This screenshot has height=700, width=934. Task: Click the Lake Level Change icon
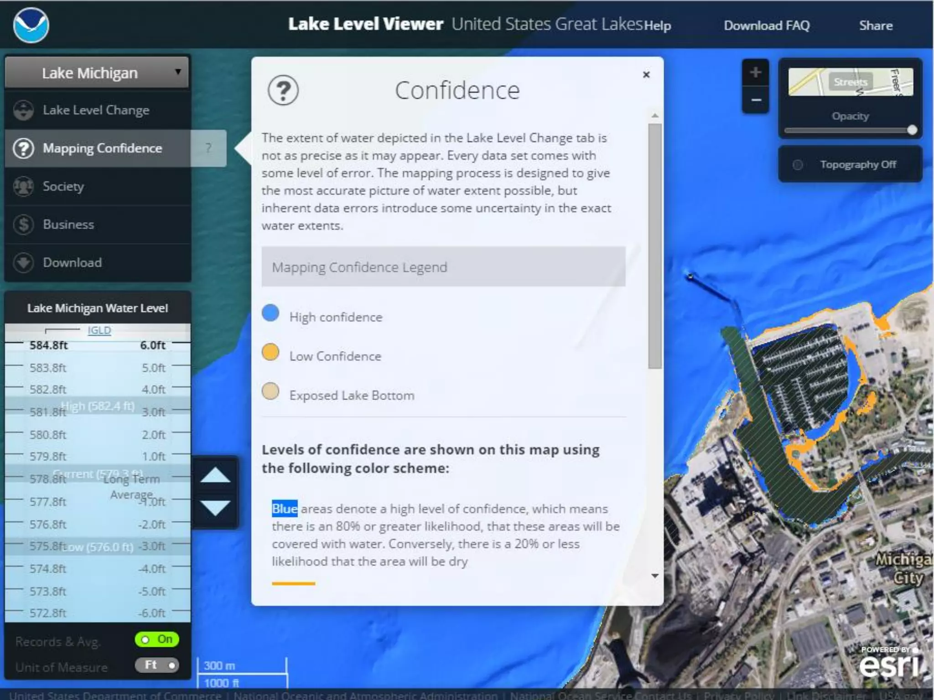click(23, 110)
